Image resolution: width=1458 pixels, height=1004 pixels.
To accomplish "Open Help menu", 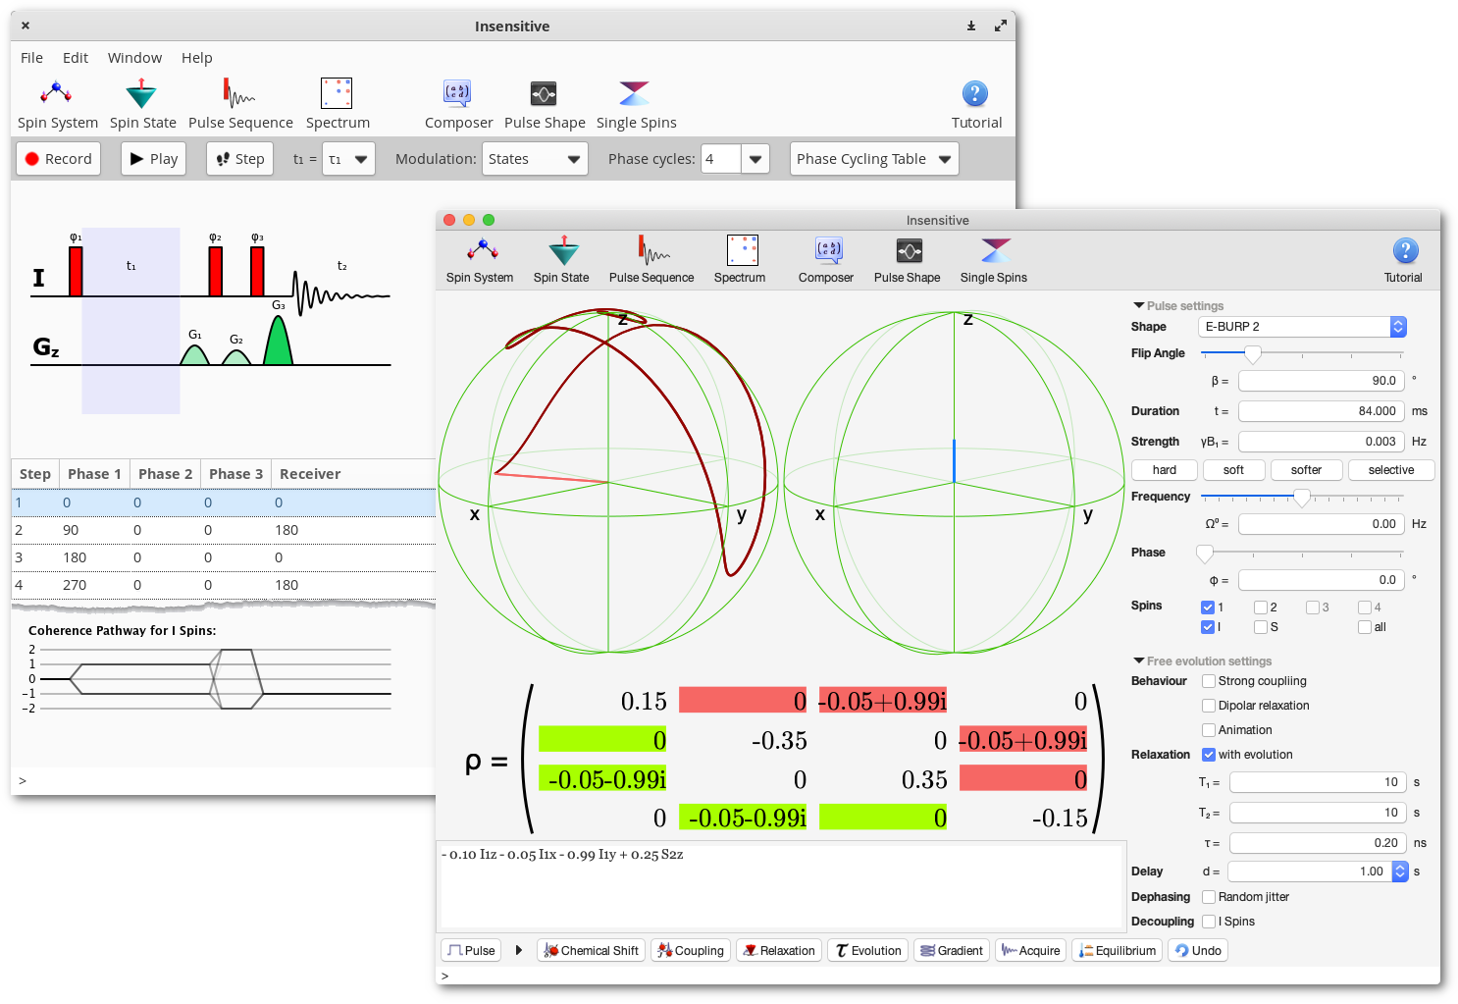I will click(x=196, y=58).
